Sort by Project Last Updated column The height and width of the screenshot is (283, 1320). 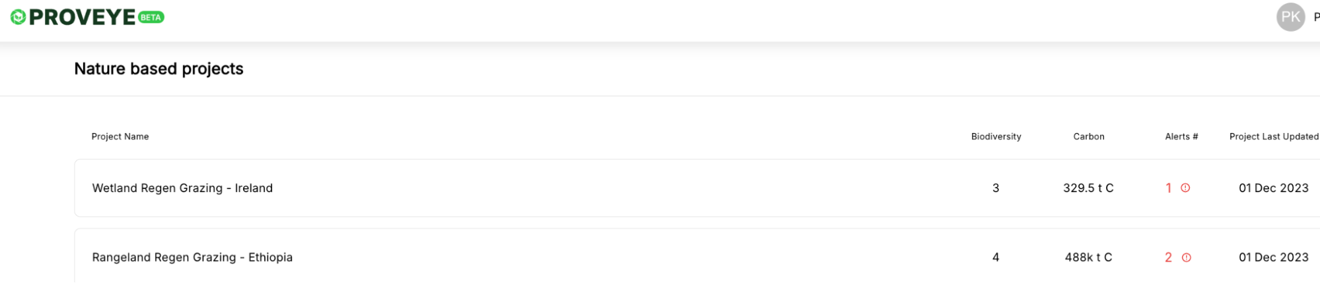tap(1273, 137)
